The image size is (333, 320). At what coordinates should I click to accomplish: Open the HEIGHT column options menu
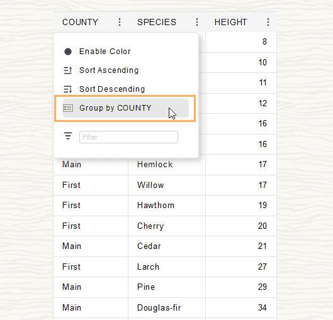pos(268,22)
